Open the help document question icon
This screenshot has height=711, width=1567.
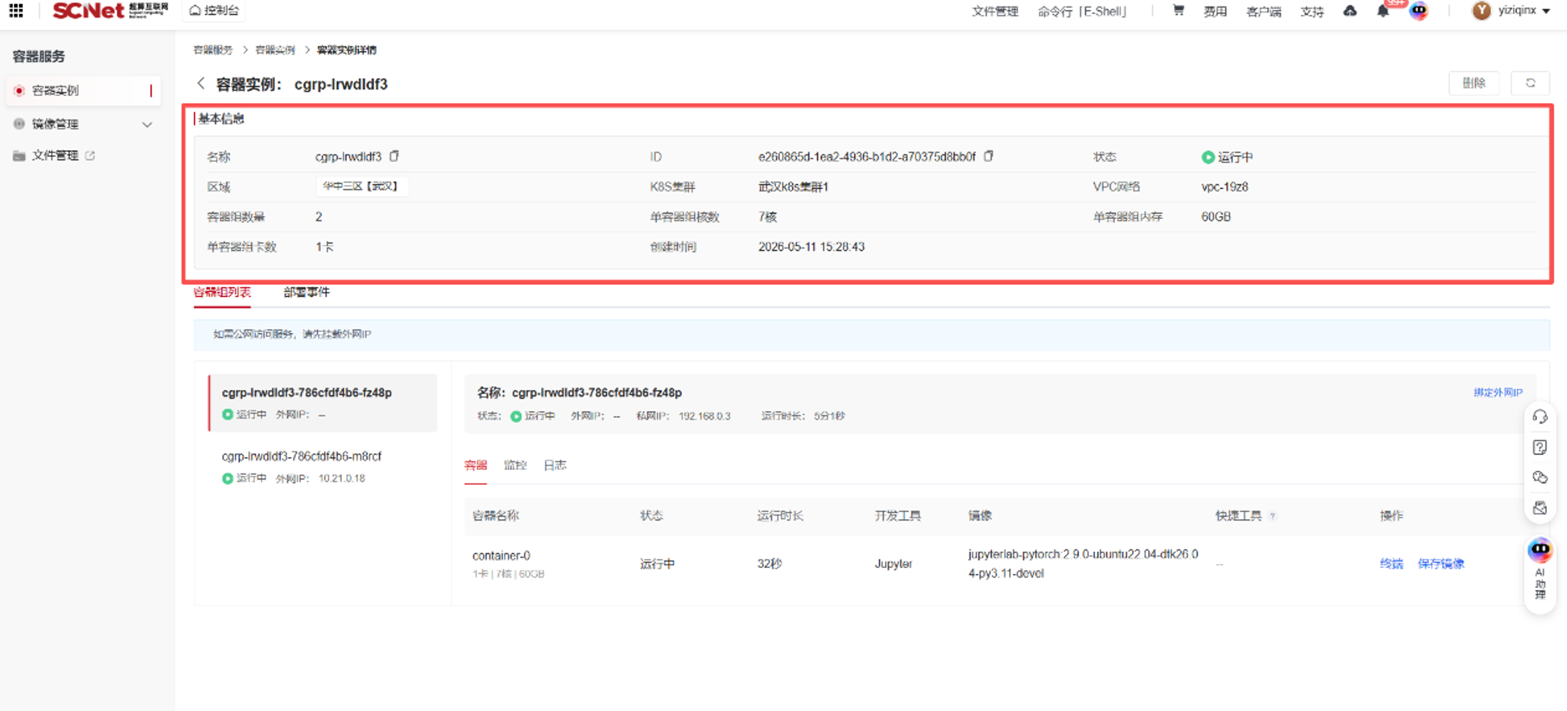(1540, 447)
